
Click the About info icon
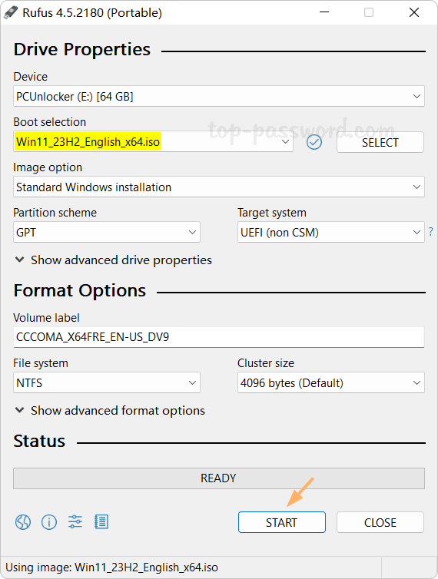pos(49,521)
